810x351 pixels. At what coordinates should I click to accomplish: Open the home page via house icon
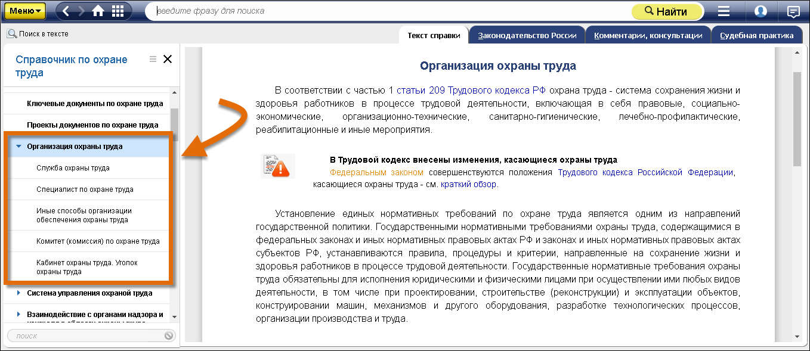pyautogui.click(x=98, y=11)
